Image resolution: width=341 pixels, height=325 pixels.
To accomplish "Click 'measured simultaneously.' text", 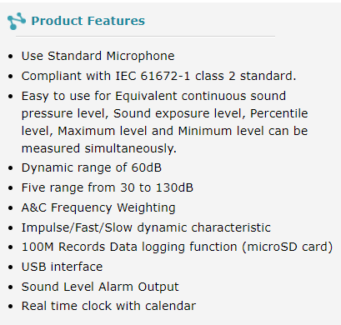I will (99, 148).
